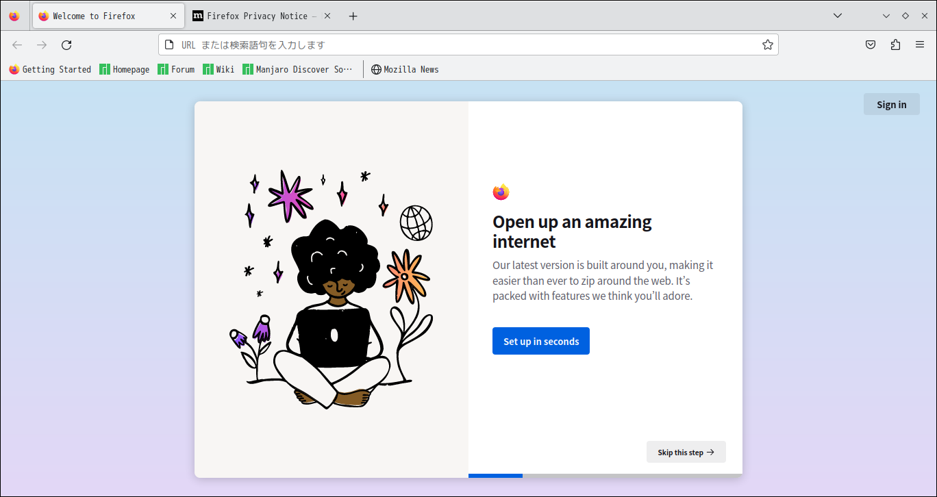Minimize the Firefox window
Screen dimensions: 937x497
(x=886, y=16)
